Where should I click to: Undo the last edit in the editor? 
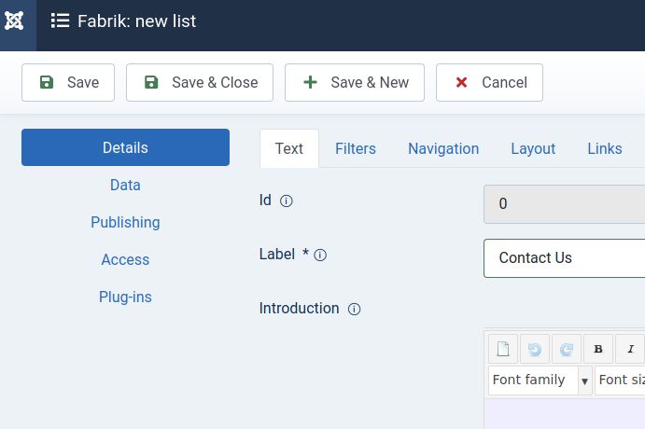535,349
